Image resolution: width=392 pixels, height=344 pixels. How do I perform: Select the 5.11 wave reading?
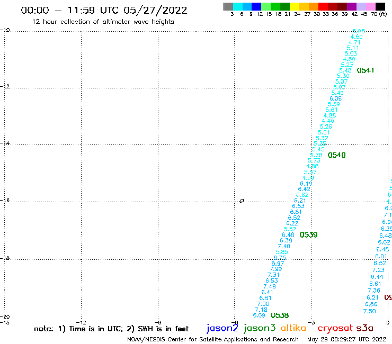pyautogui.click(x=353, y=48)
